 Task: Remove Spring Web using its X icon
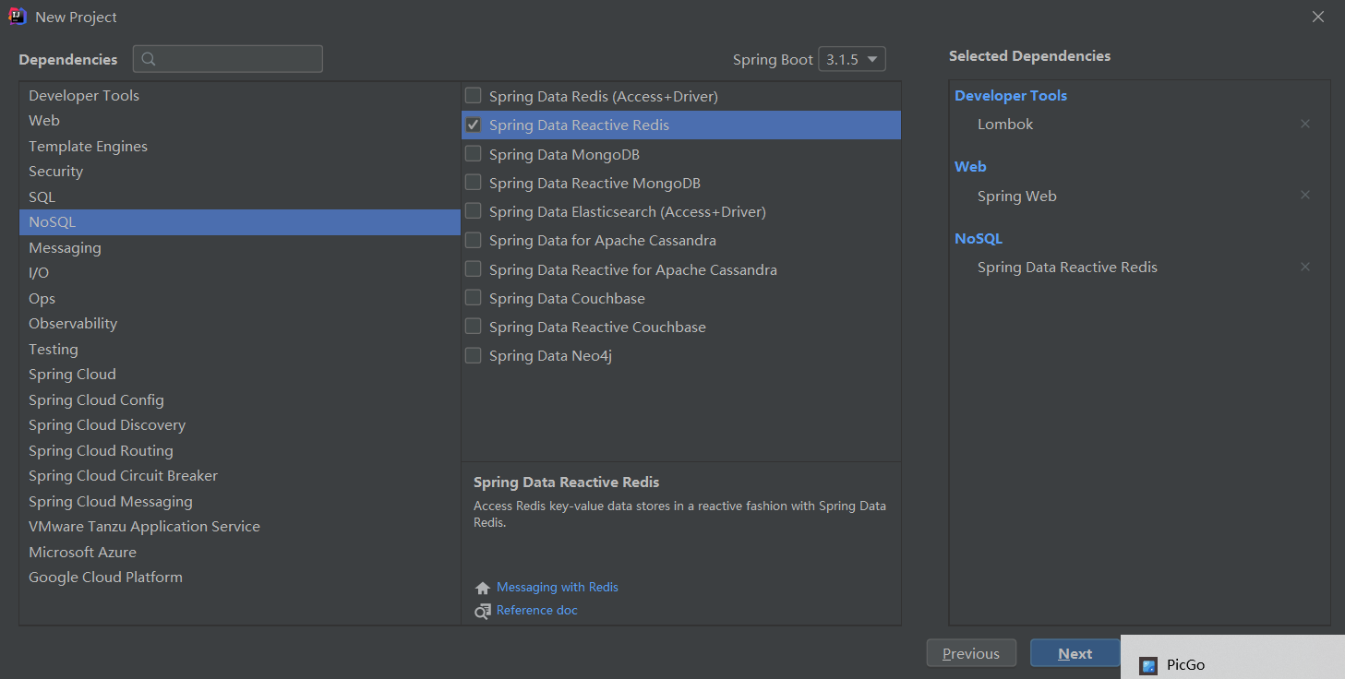pyautogui.click(x=1305, y=195)
